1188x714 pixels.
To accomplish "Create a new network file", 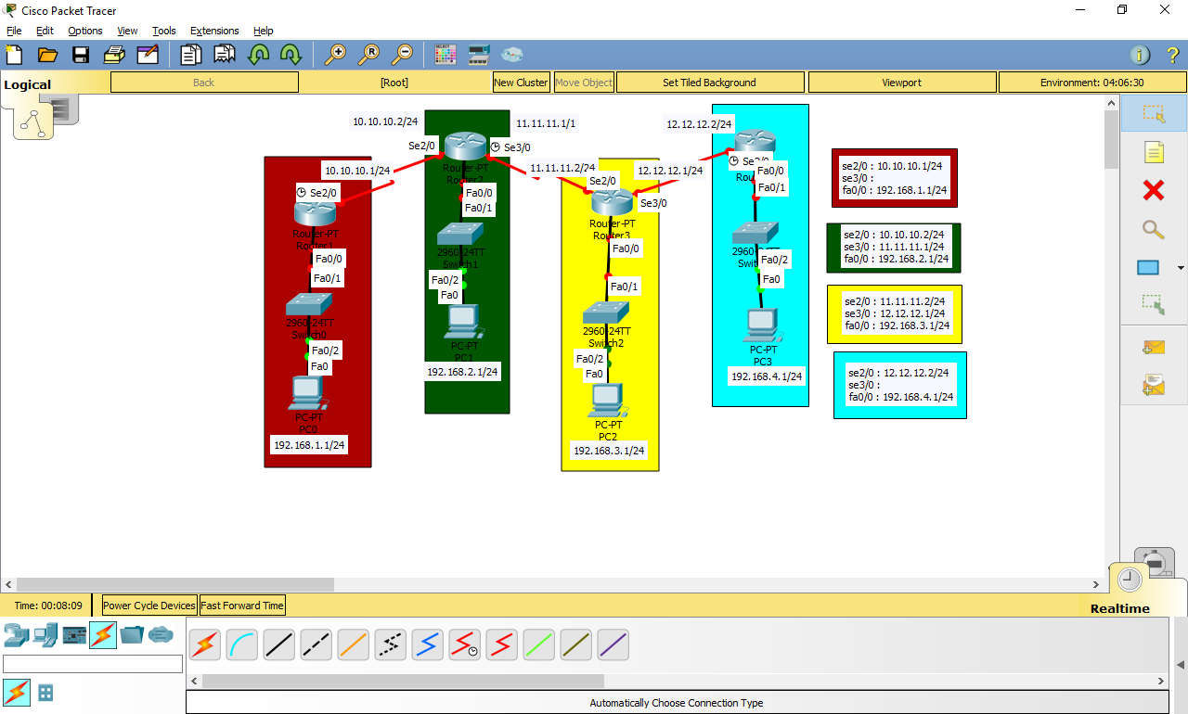I will (14, 55).
